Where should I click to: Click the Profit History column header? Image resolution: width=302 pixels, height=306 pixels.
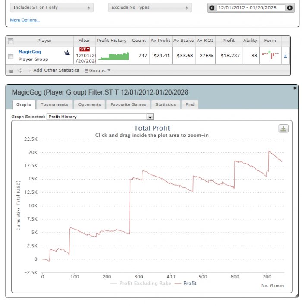tap(112, 41)
